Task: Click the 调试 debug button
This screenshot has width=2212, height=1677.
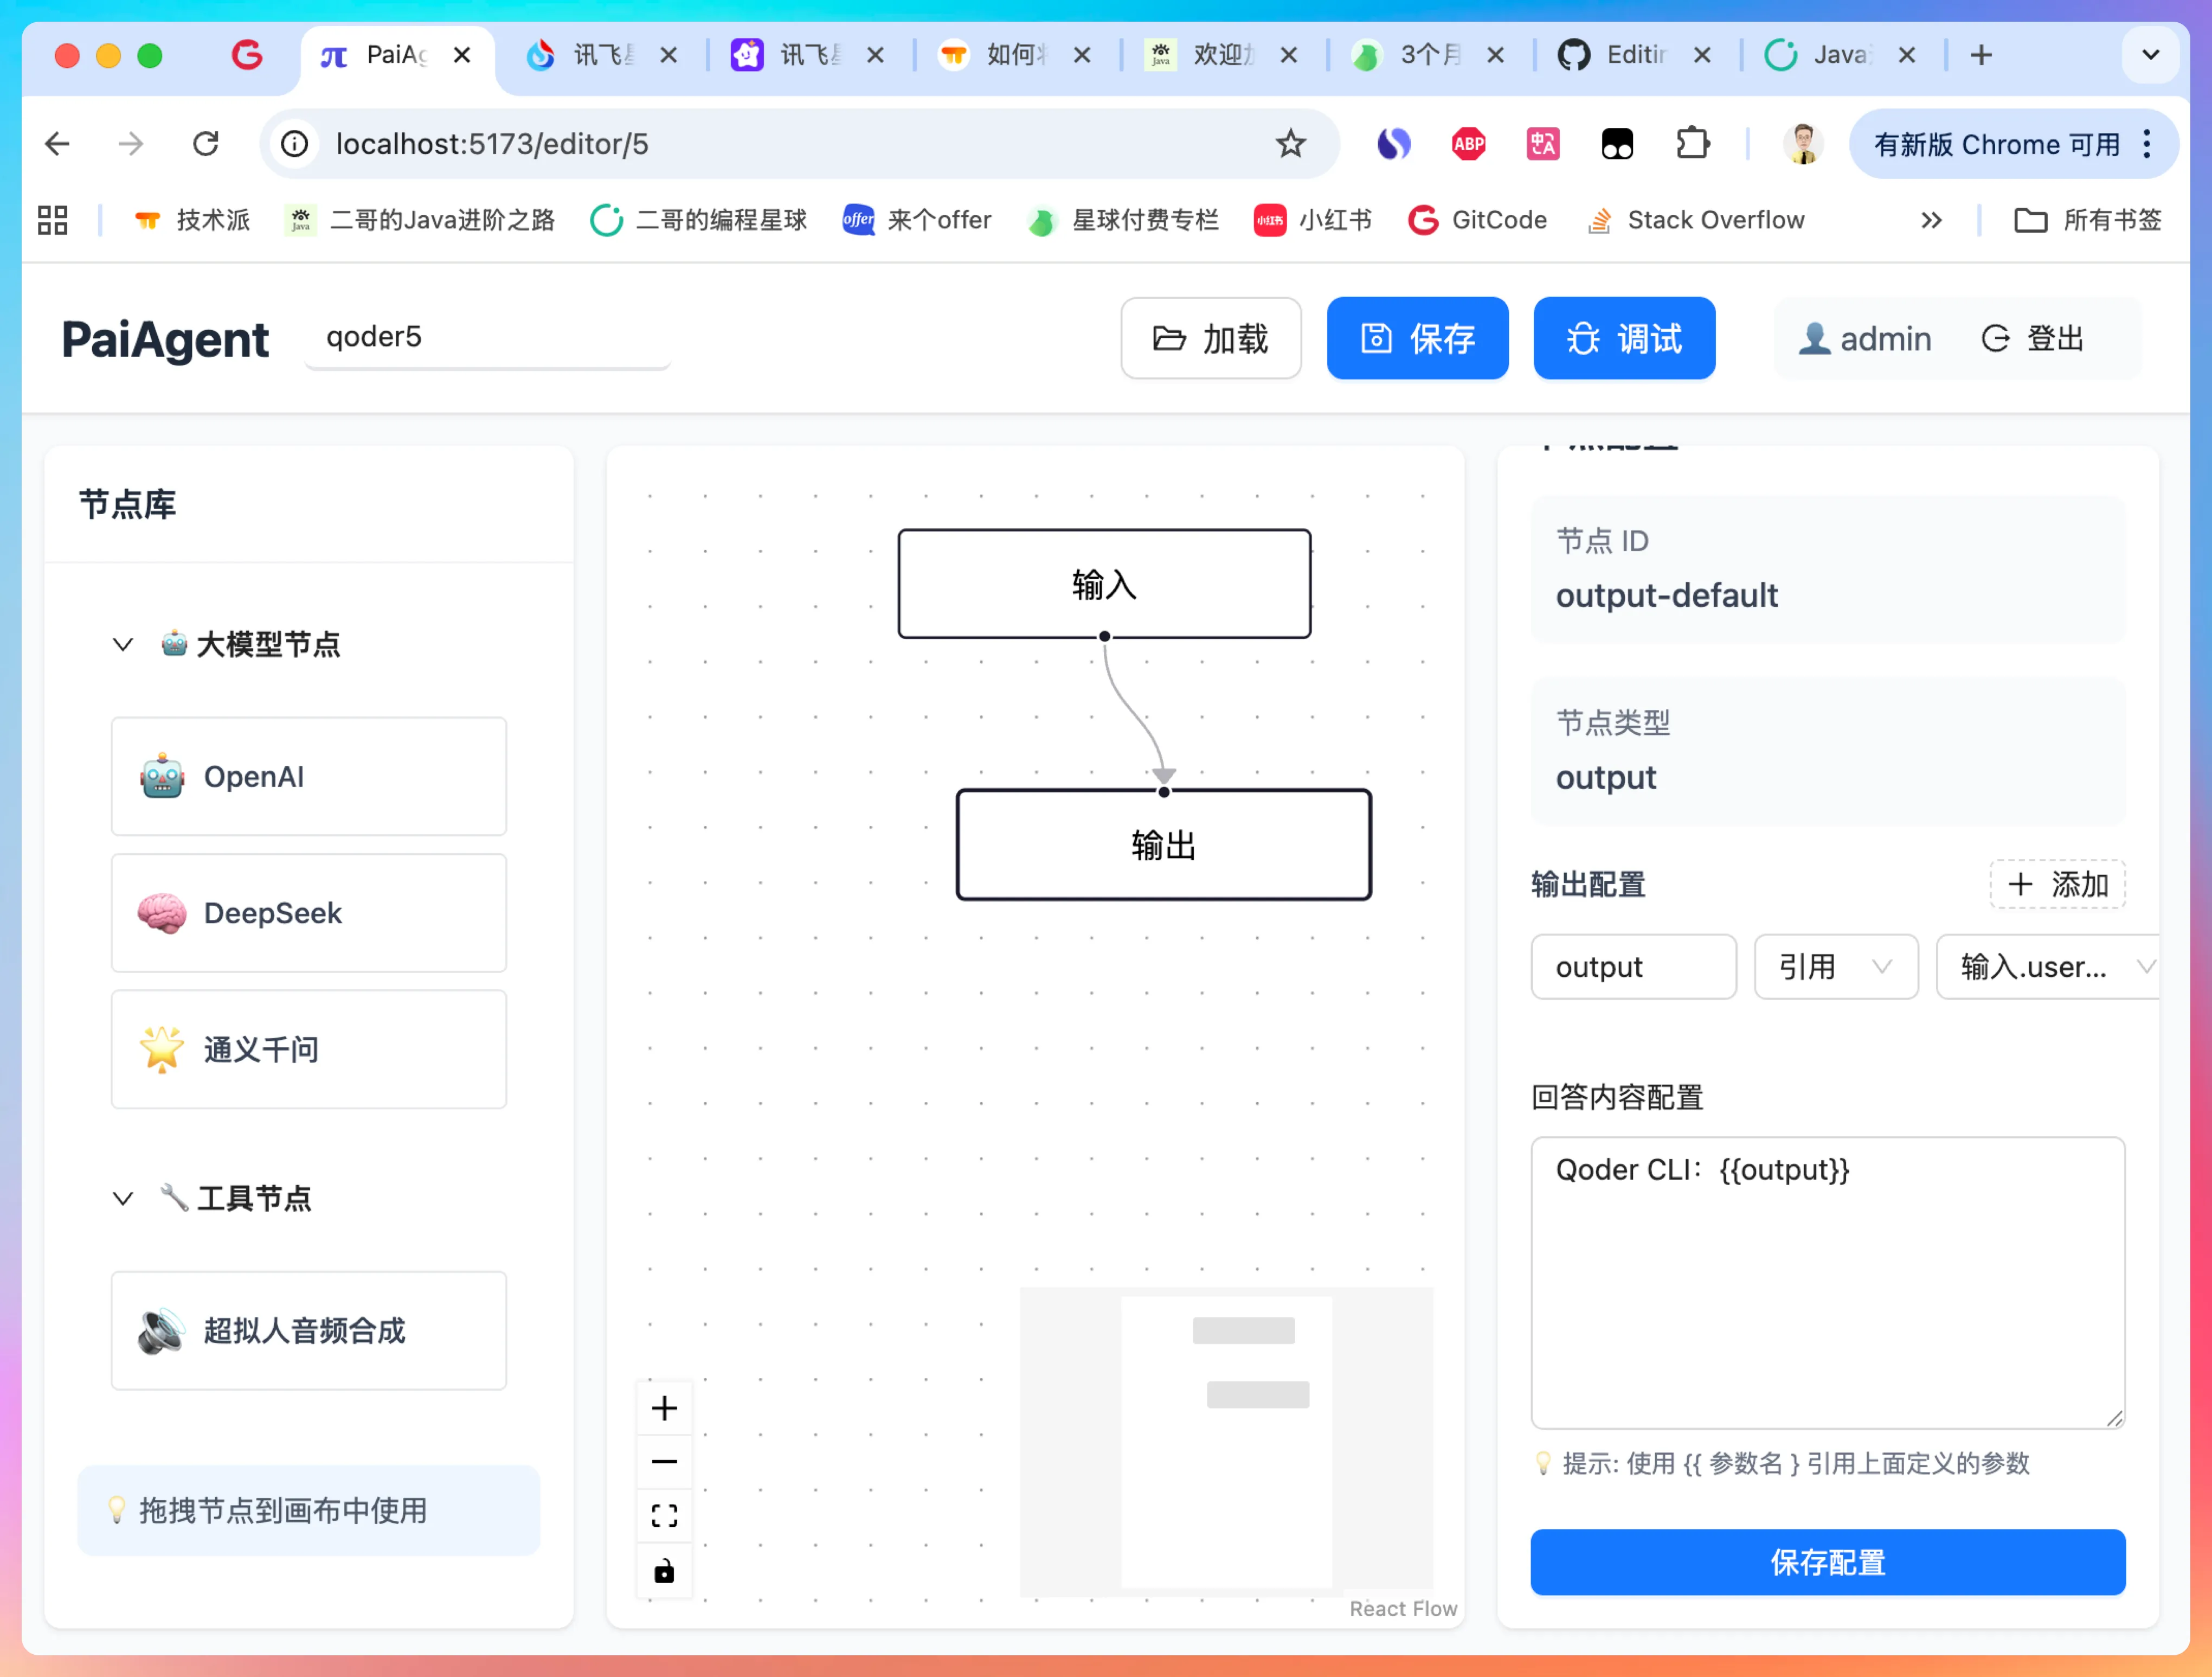Action: (x=1623, y=338)
